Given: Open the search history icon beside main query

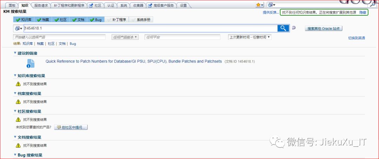Looking at the screenshot, I should (x=18, y=28).
